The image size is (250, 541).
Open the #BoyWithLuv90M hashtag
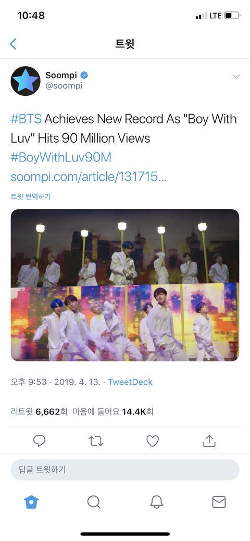61,158
